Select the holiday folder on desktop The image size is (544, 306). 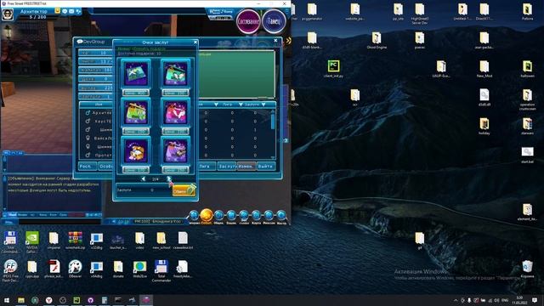tap(484, 127)
